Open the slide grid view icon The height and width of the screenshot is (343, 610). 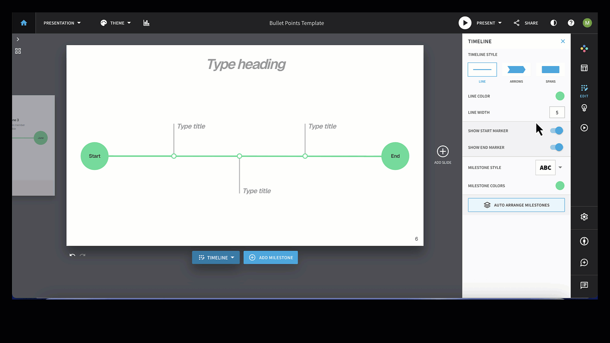(18, 51)
